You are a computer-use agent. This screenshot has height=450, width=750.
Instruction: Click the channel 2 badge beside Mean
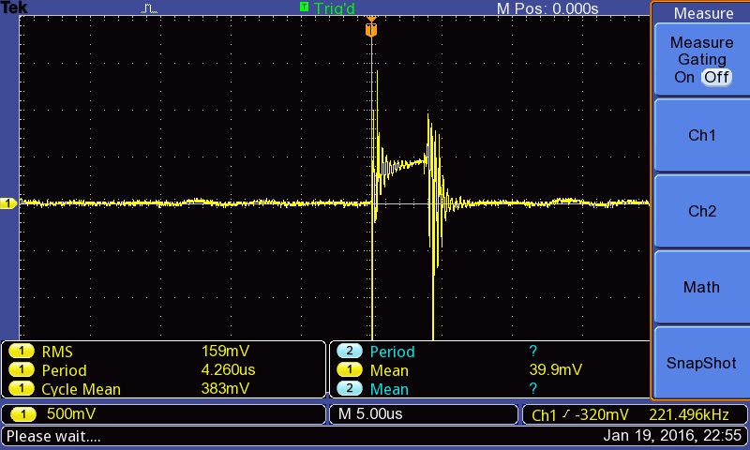click(349, 388)
